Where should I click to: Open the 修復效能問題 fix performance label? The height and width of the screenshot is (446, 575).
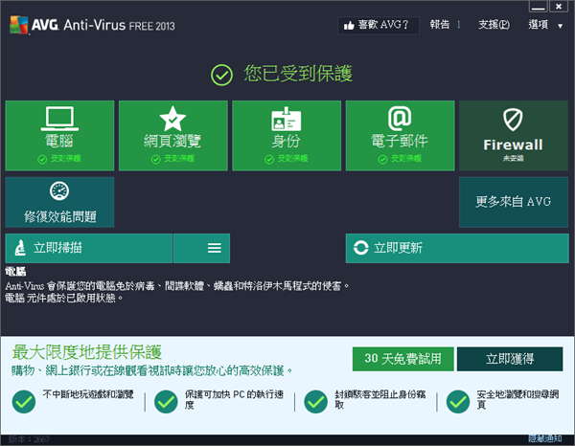click(x=60, y=216)
